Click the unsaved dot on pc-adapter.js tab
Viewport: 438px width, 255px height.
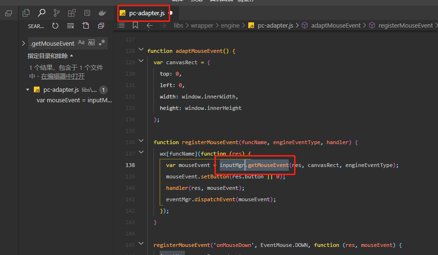171,13
